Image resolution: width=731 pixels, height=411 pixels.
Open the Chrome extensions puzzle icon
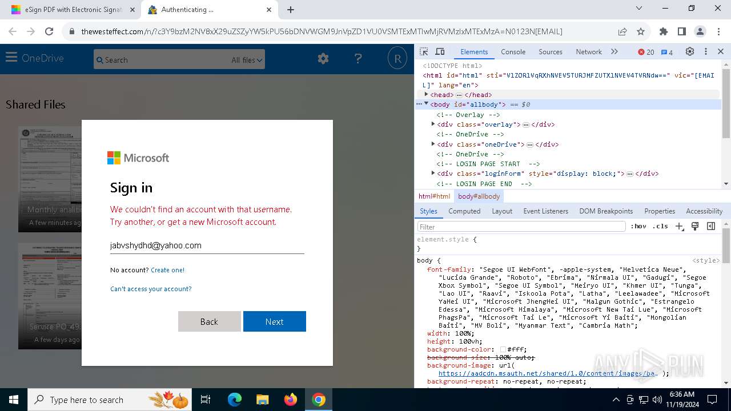[663, 31]
